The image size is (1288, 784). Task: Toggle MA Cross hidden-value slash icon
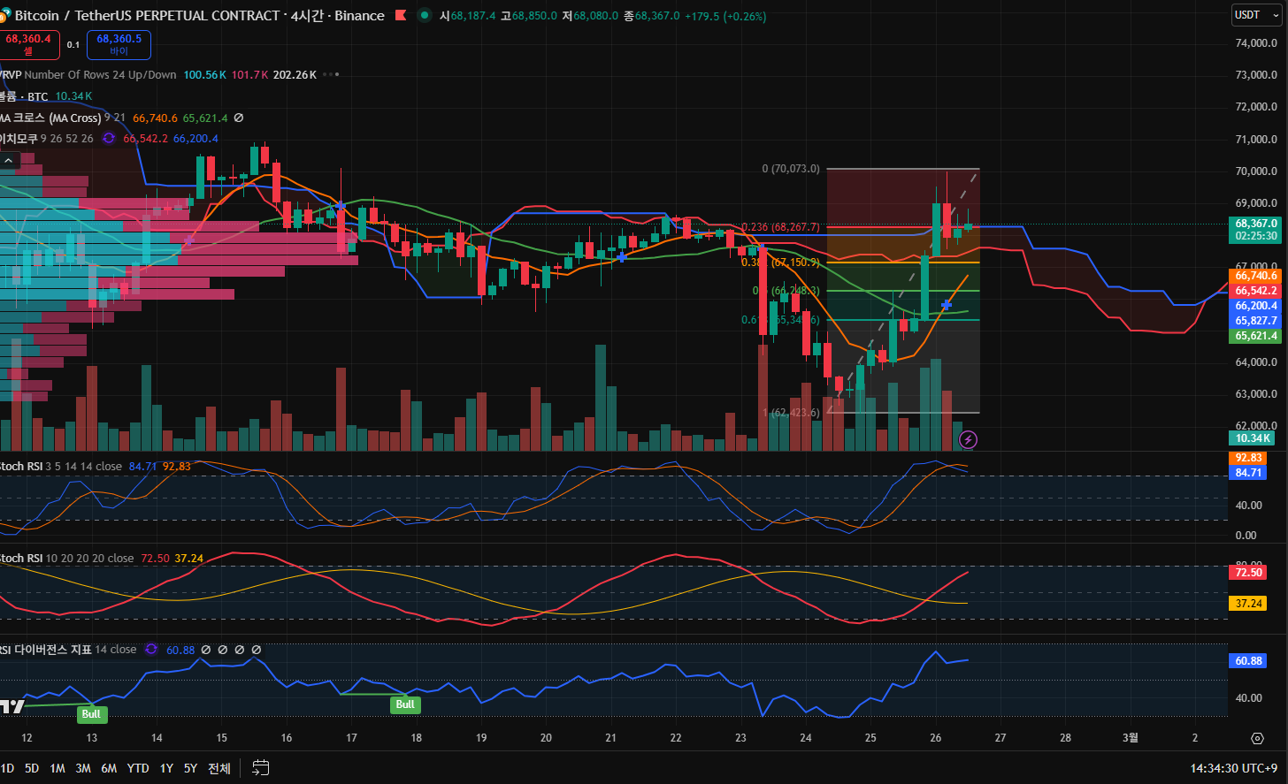pyautogui.click(x=238, y=118)
